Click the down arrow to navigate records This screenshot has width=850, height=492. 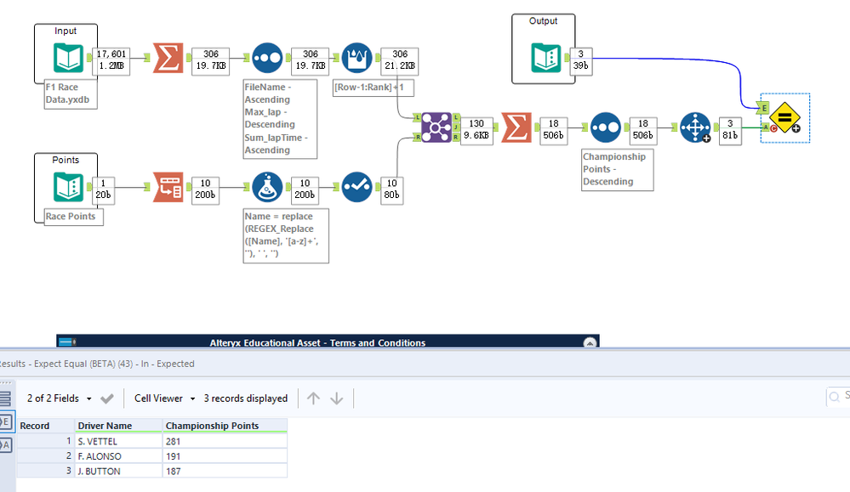point(337,398)
